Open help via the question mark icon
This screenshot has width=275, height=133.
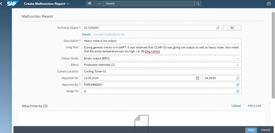coord(269,4)
